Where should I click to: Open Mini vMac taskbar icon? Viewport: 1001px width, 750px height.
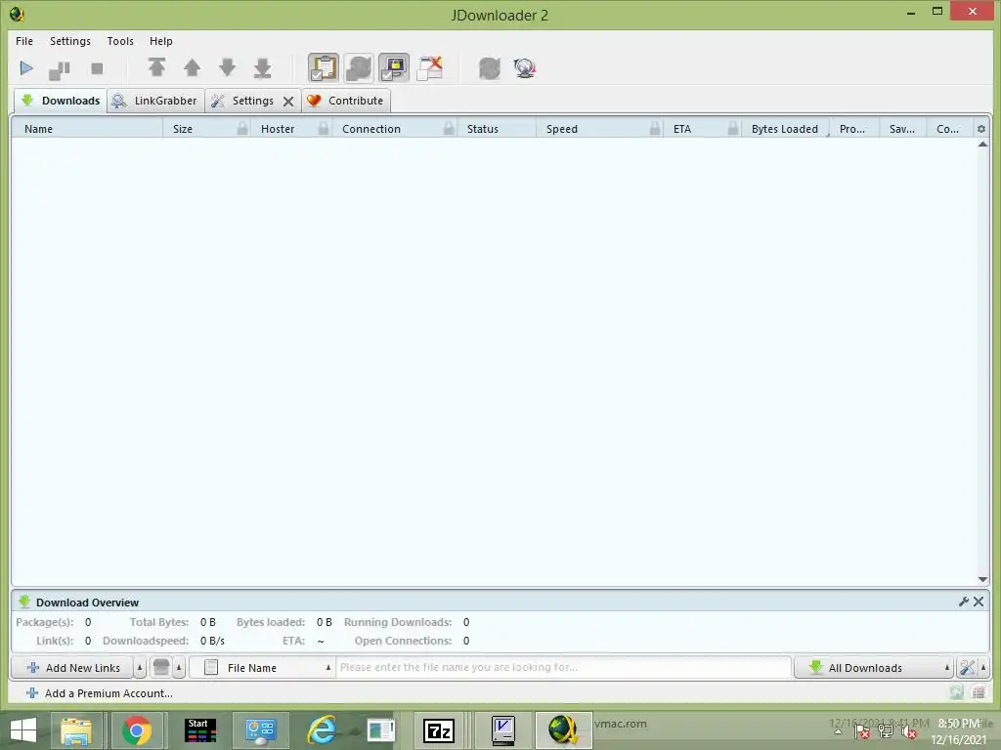(x=503, y=730)
